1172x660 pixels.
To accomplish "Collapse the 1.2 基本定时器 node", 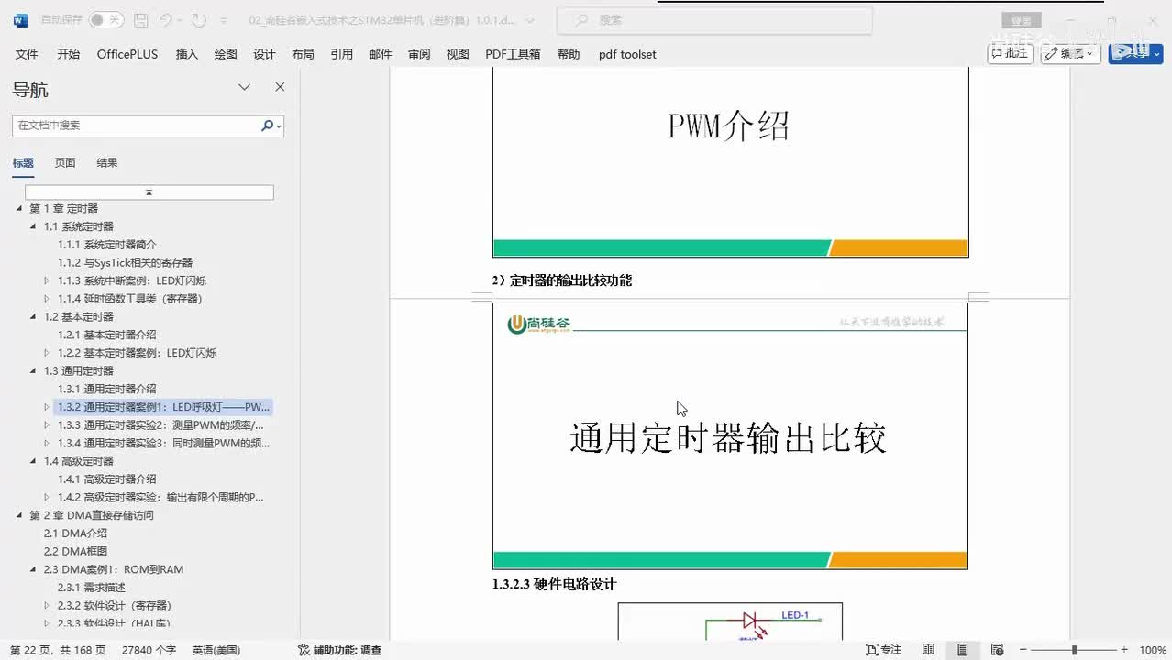I will click(34, 316).
